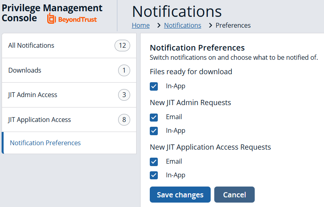
Task: Click the large Notifications page title
Action: [177, 11]
